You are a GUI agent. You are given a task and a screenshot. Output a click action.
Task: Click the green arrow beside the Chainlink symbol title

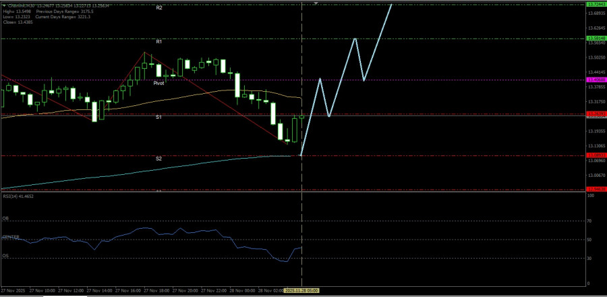[x=4, y=6]
